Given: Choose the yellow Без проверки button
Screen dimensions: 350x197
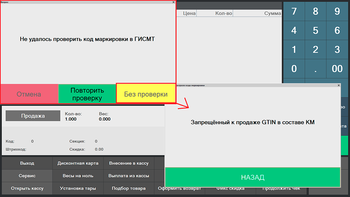Looking at the screenshot, I should pos(145,94).
